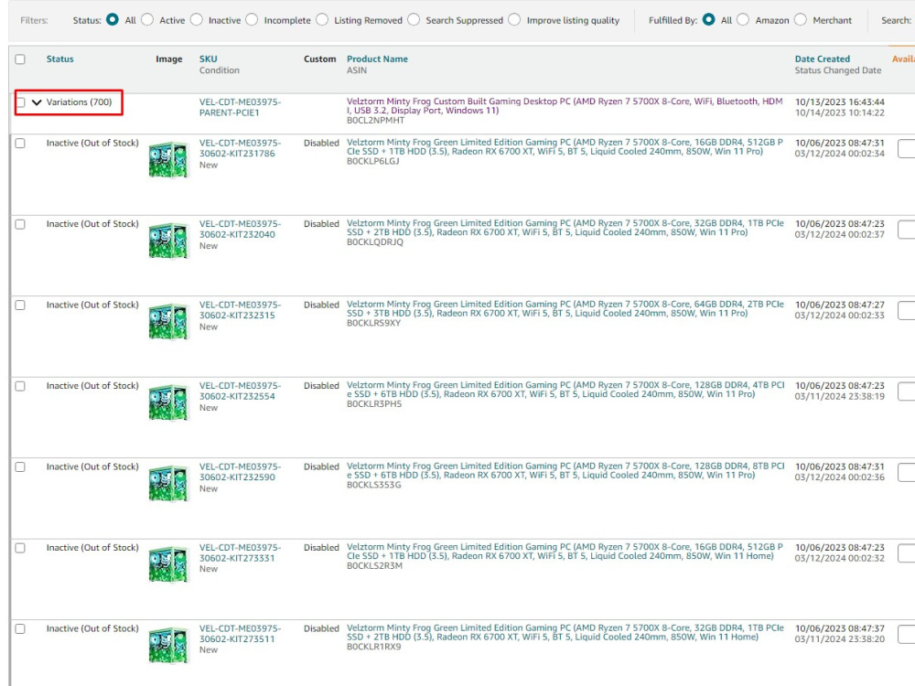Sort by Product Name column header
Image resolution: width=915 pixels, height=686 pixels.
tap(377, 59)
